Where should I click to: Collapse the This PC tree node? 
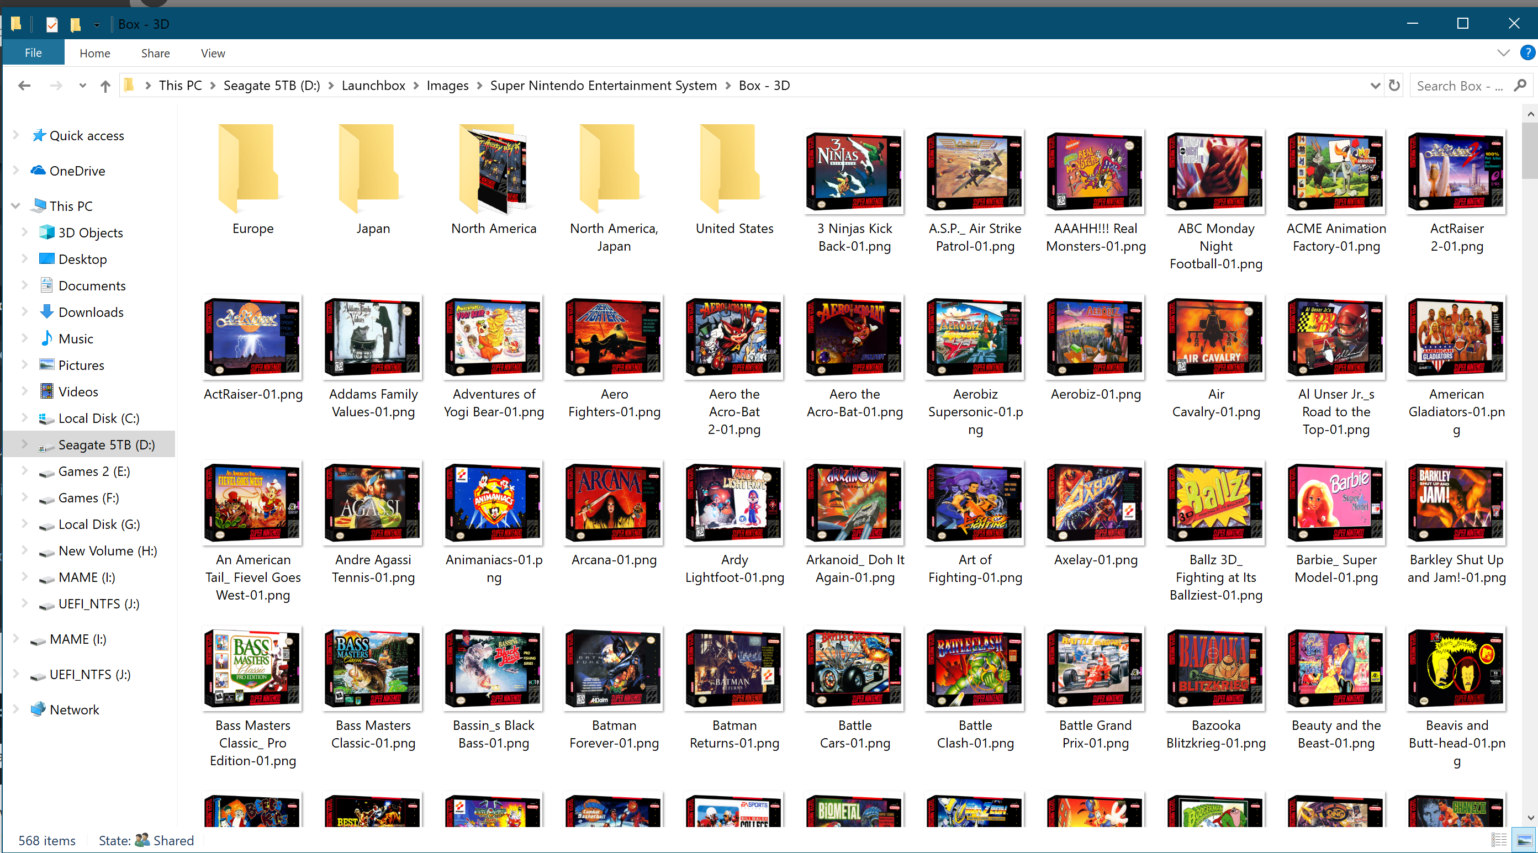(x=15, y=206)
